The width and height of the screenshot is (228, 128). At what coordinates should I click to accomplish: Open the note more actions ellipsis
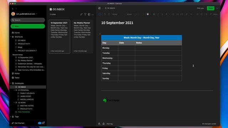(217, 8)
